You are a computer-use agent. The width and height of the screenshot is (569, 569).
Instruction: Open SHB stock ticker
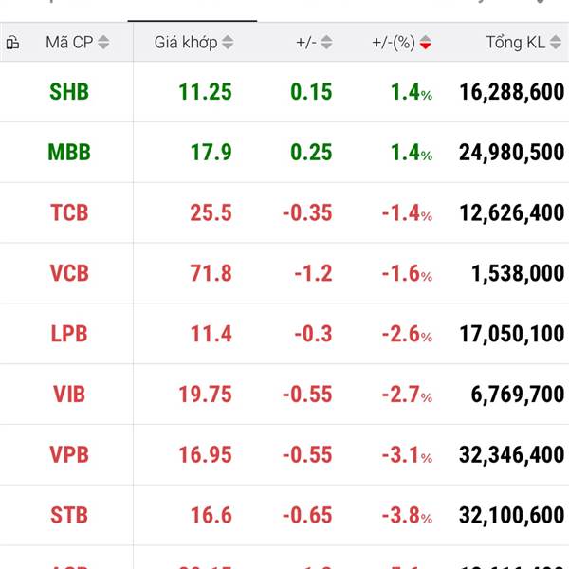[69, 92]
